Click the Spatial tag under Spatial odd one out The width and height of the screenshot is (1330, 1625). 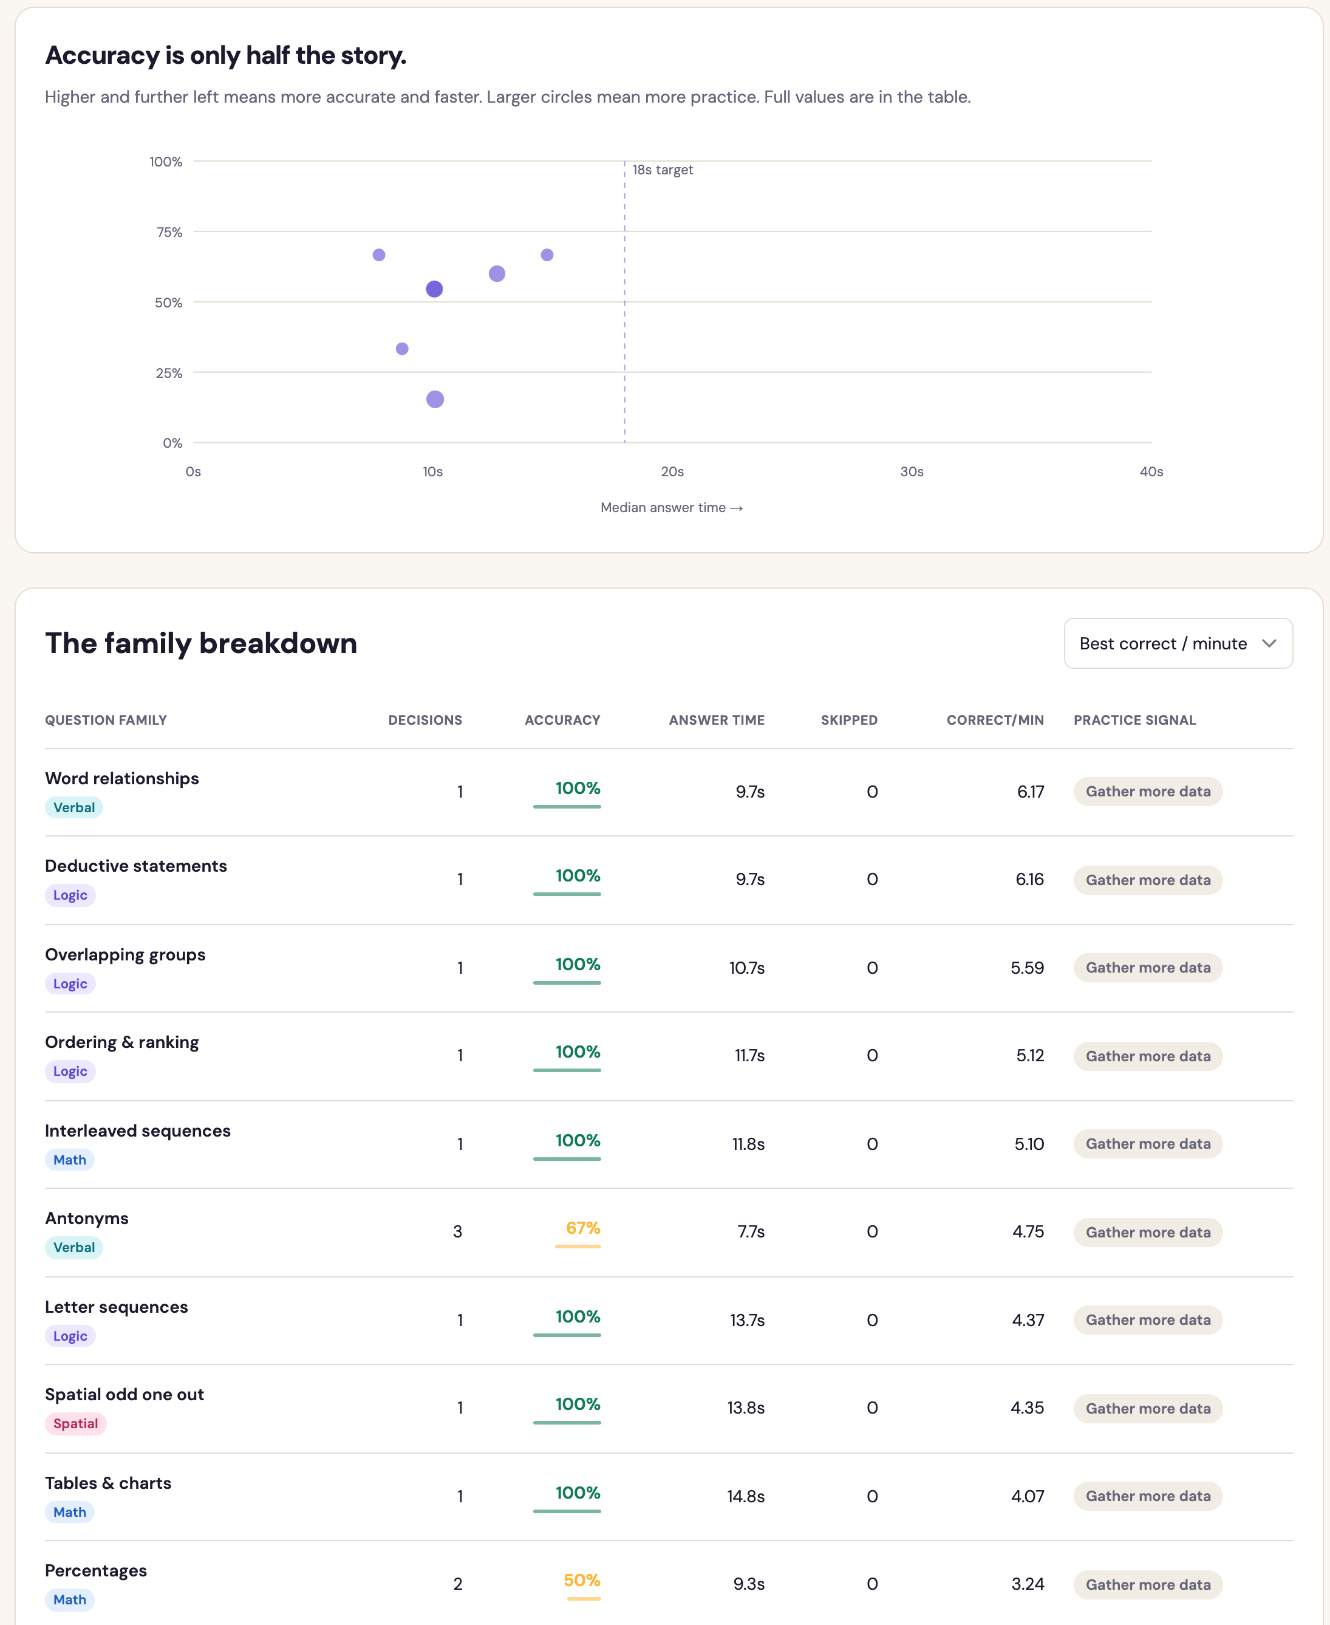75,1423
